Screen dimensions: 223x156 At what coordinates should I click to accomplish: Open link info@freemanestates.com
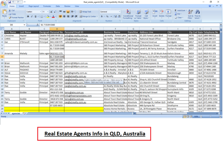(x=78, y=96)
